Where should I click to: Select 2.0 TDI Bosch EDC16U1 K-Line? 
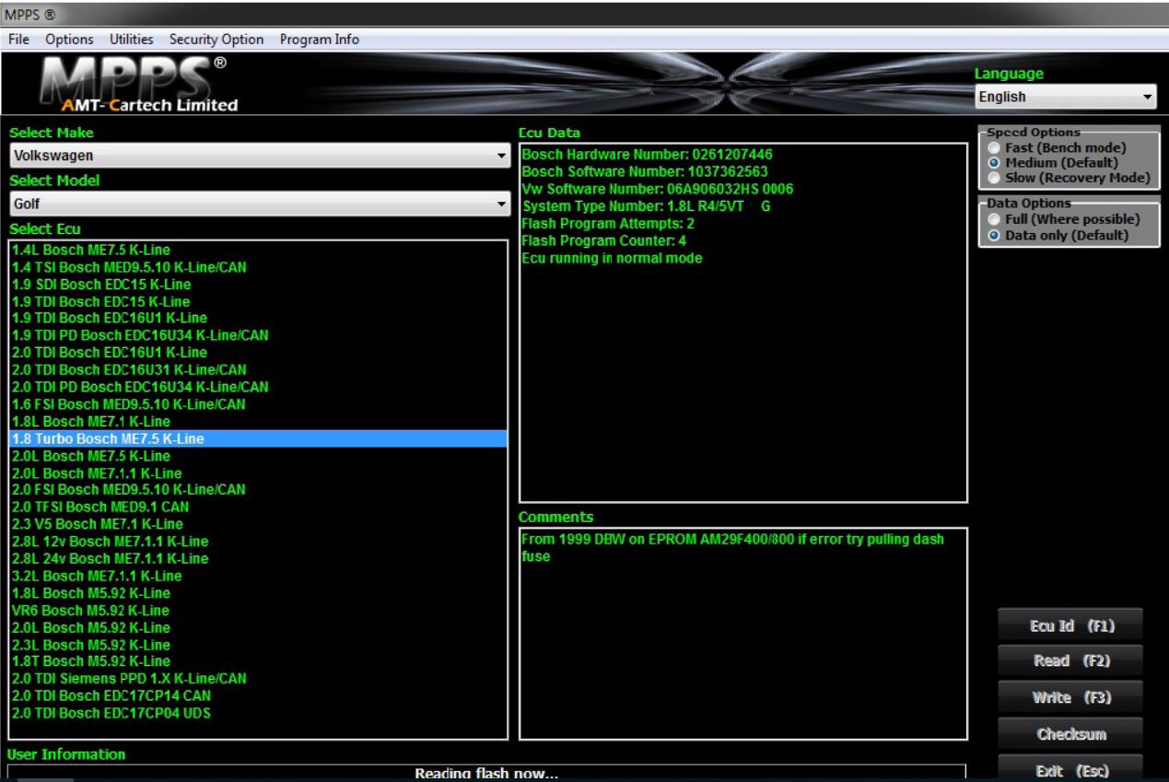pos(259,353)
